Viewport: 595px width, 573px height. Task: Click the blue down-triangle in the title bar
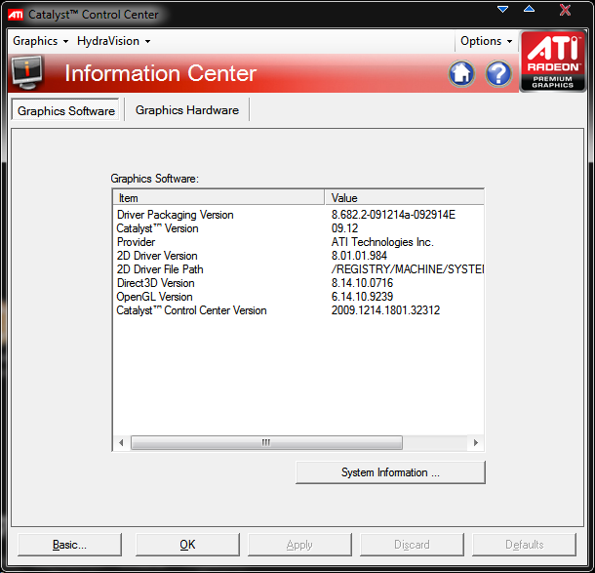point(502,9)
